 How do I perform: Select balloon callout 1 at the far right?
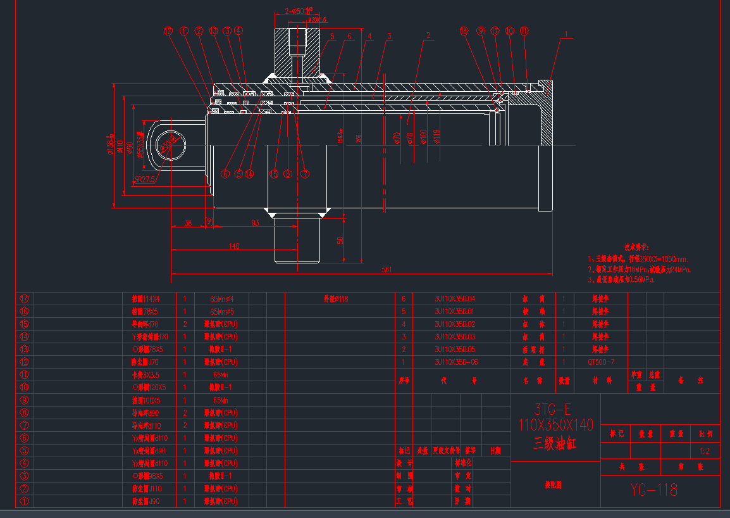(566, 34)
